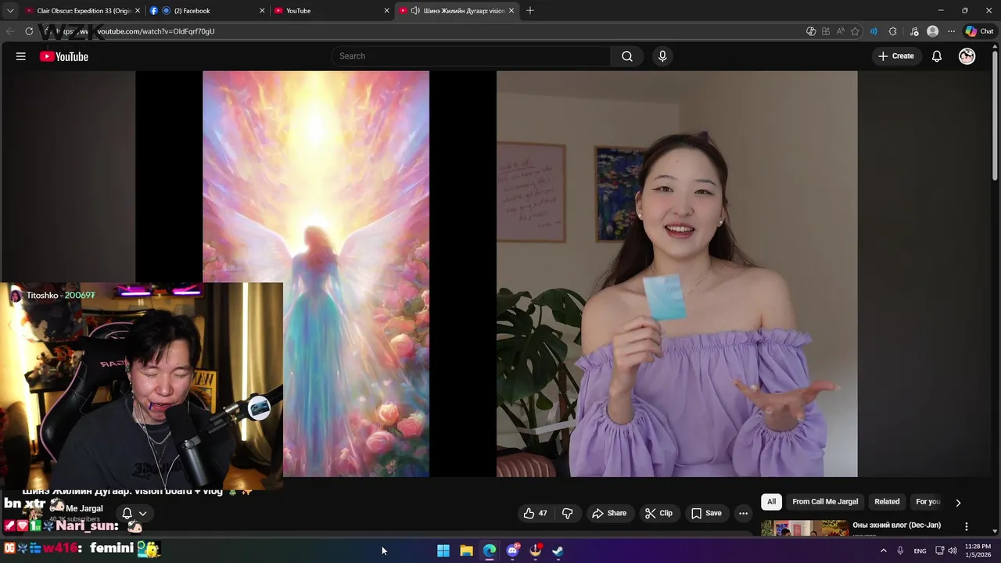Select the All filter chip
The width and height of the screenshot is (1001, 563).
point(771,502)
